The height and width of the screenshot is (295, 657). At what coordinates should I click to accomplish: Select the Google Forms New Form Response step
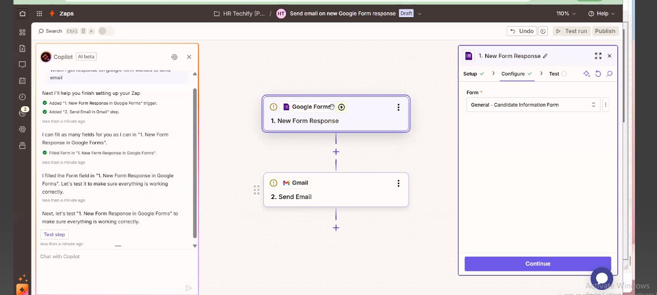point(336,114)
